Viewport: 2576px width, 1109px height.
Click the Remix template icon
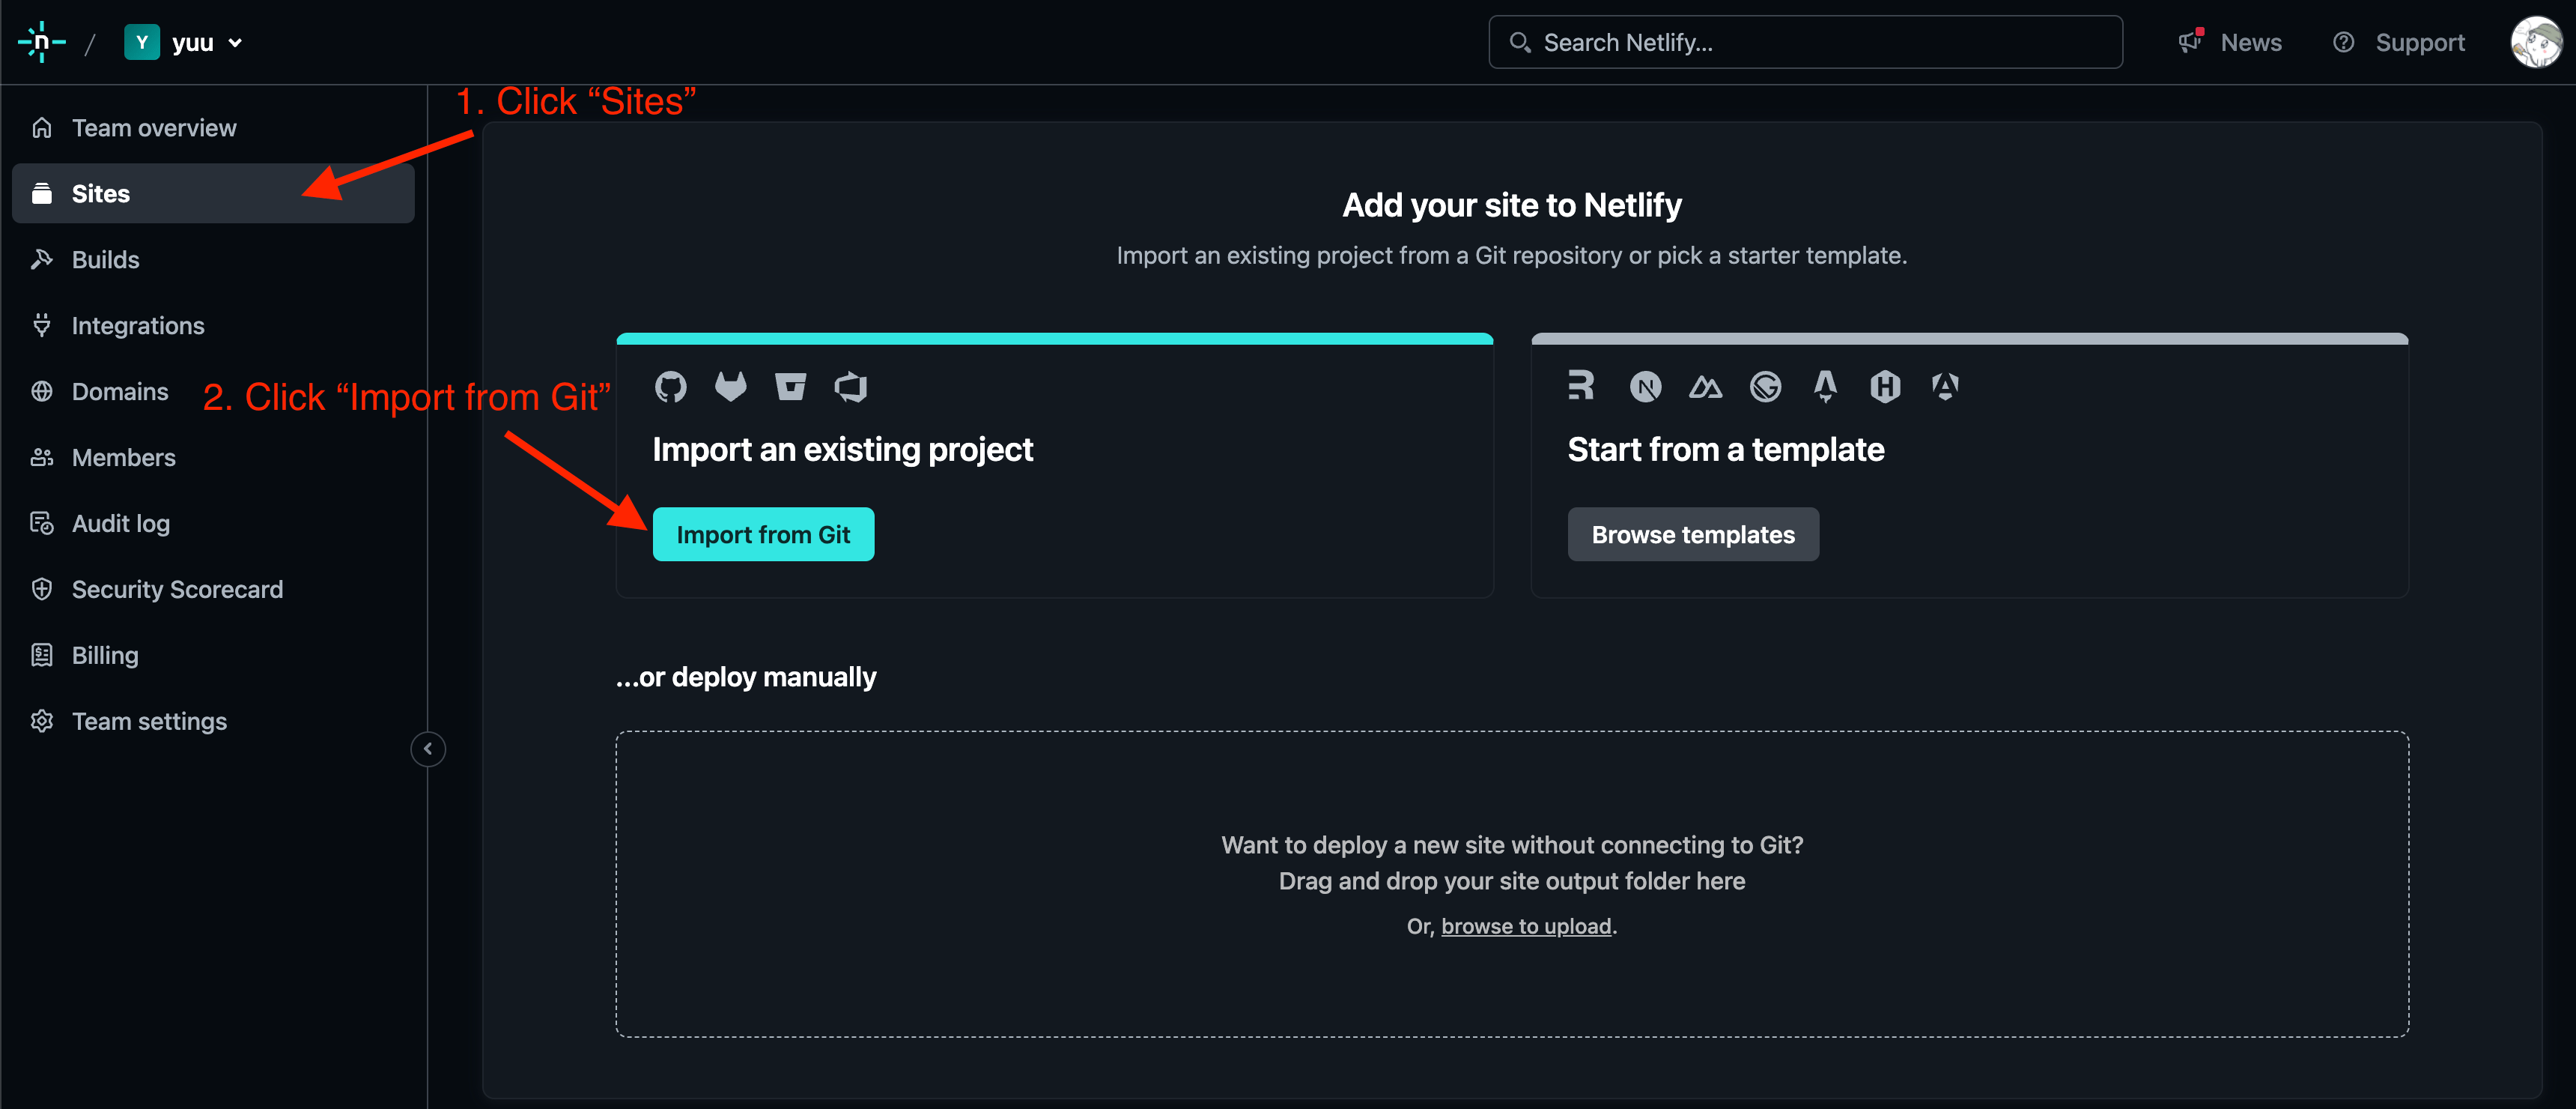point(1581,385)
